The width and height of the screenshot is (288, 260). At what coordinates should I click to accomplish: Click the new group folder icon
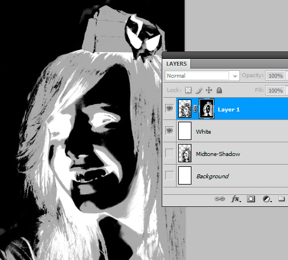pyautogui.click(x=281, y=199)
